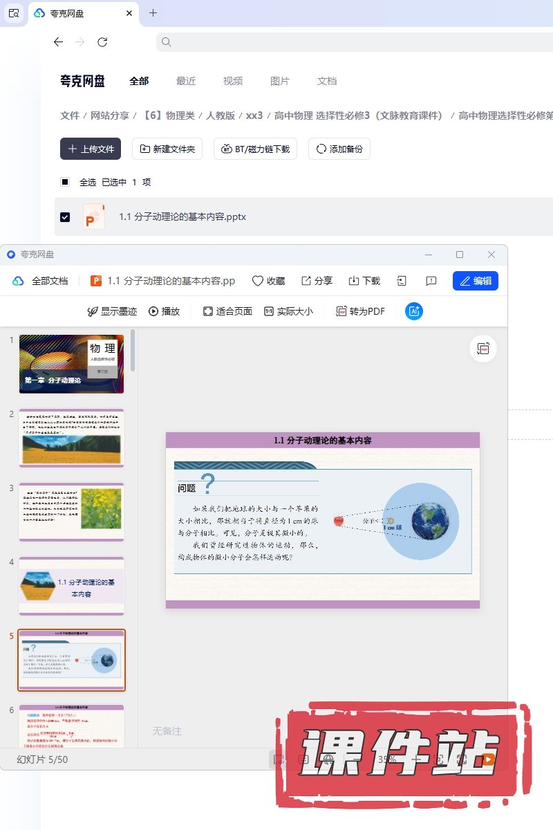Go to 人教版 folder in breadcrumb path
This screenshot has width=553, height=830.
click(221, 116)
